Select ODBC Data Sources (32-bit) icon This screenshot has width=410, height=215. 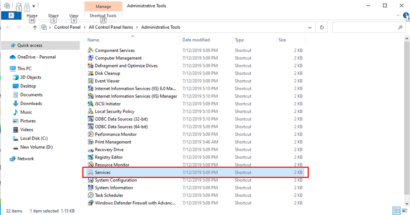(x=90, y=119)
